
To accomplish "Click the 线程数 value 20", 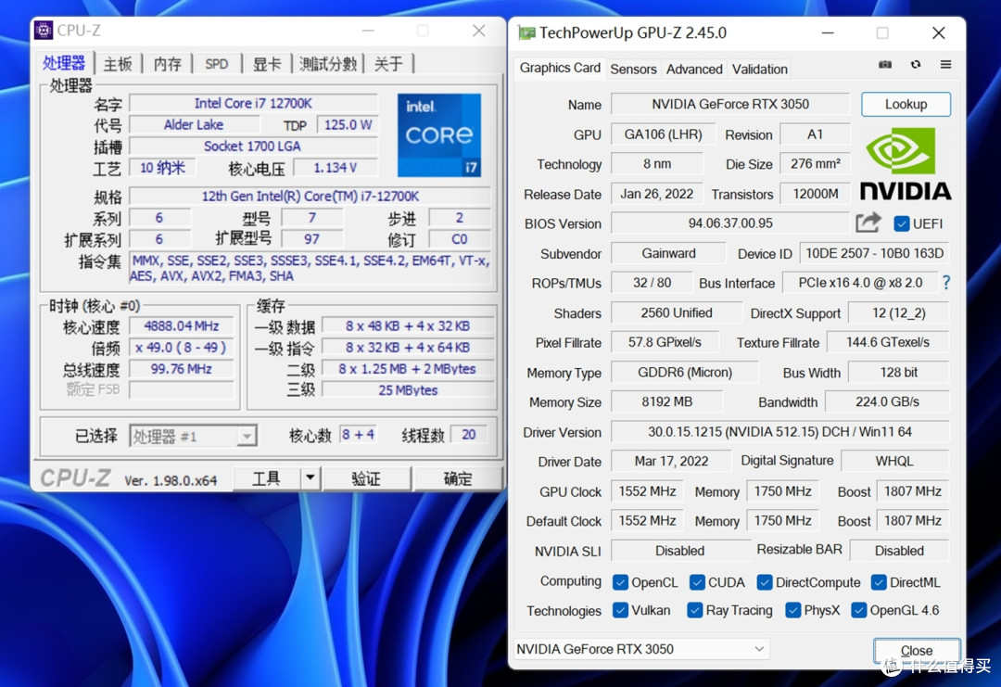I will tap(469, 435).
